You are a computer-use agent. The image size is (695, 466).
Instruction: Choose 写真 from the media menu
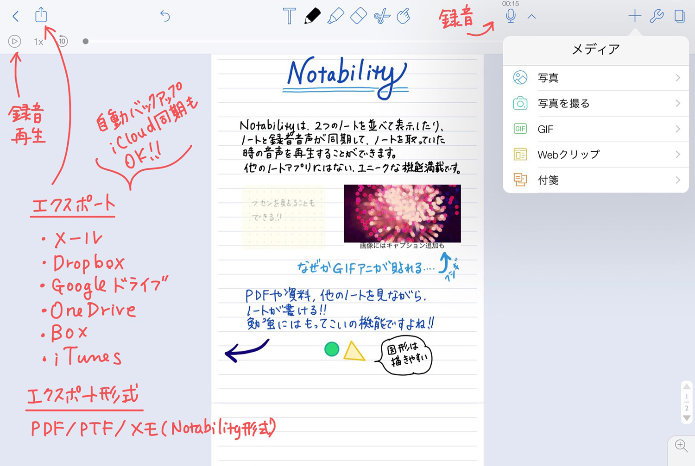point(596,78)
